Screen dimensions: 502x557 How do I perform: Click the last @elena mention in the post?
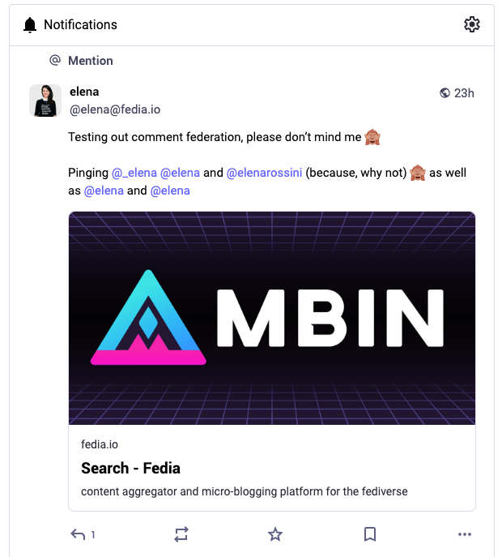click(x=170, y=191)
